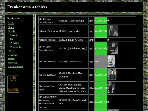Click year 1957 in Matinee Theatre row
The image size is (148, 111).
coord(91,62)
